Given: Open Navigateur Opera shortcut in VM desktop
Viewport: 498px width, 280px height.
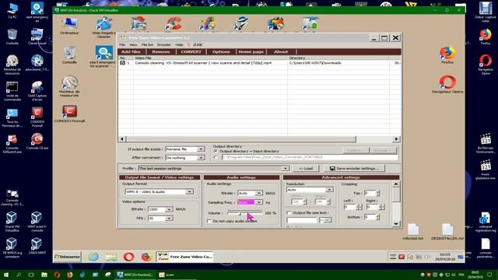Looking at the screenshot, I should coord(447,84).
